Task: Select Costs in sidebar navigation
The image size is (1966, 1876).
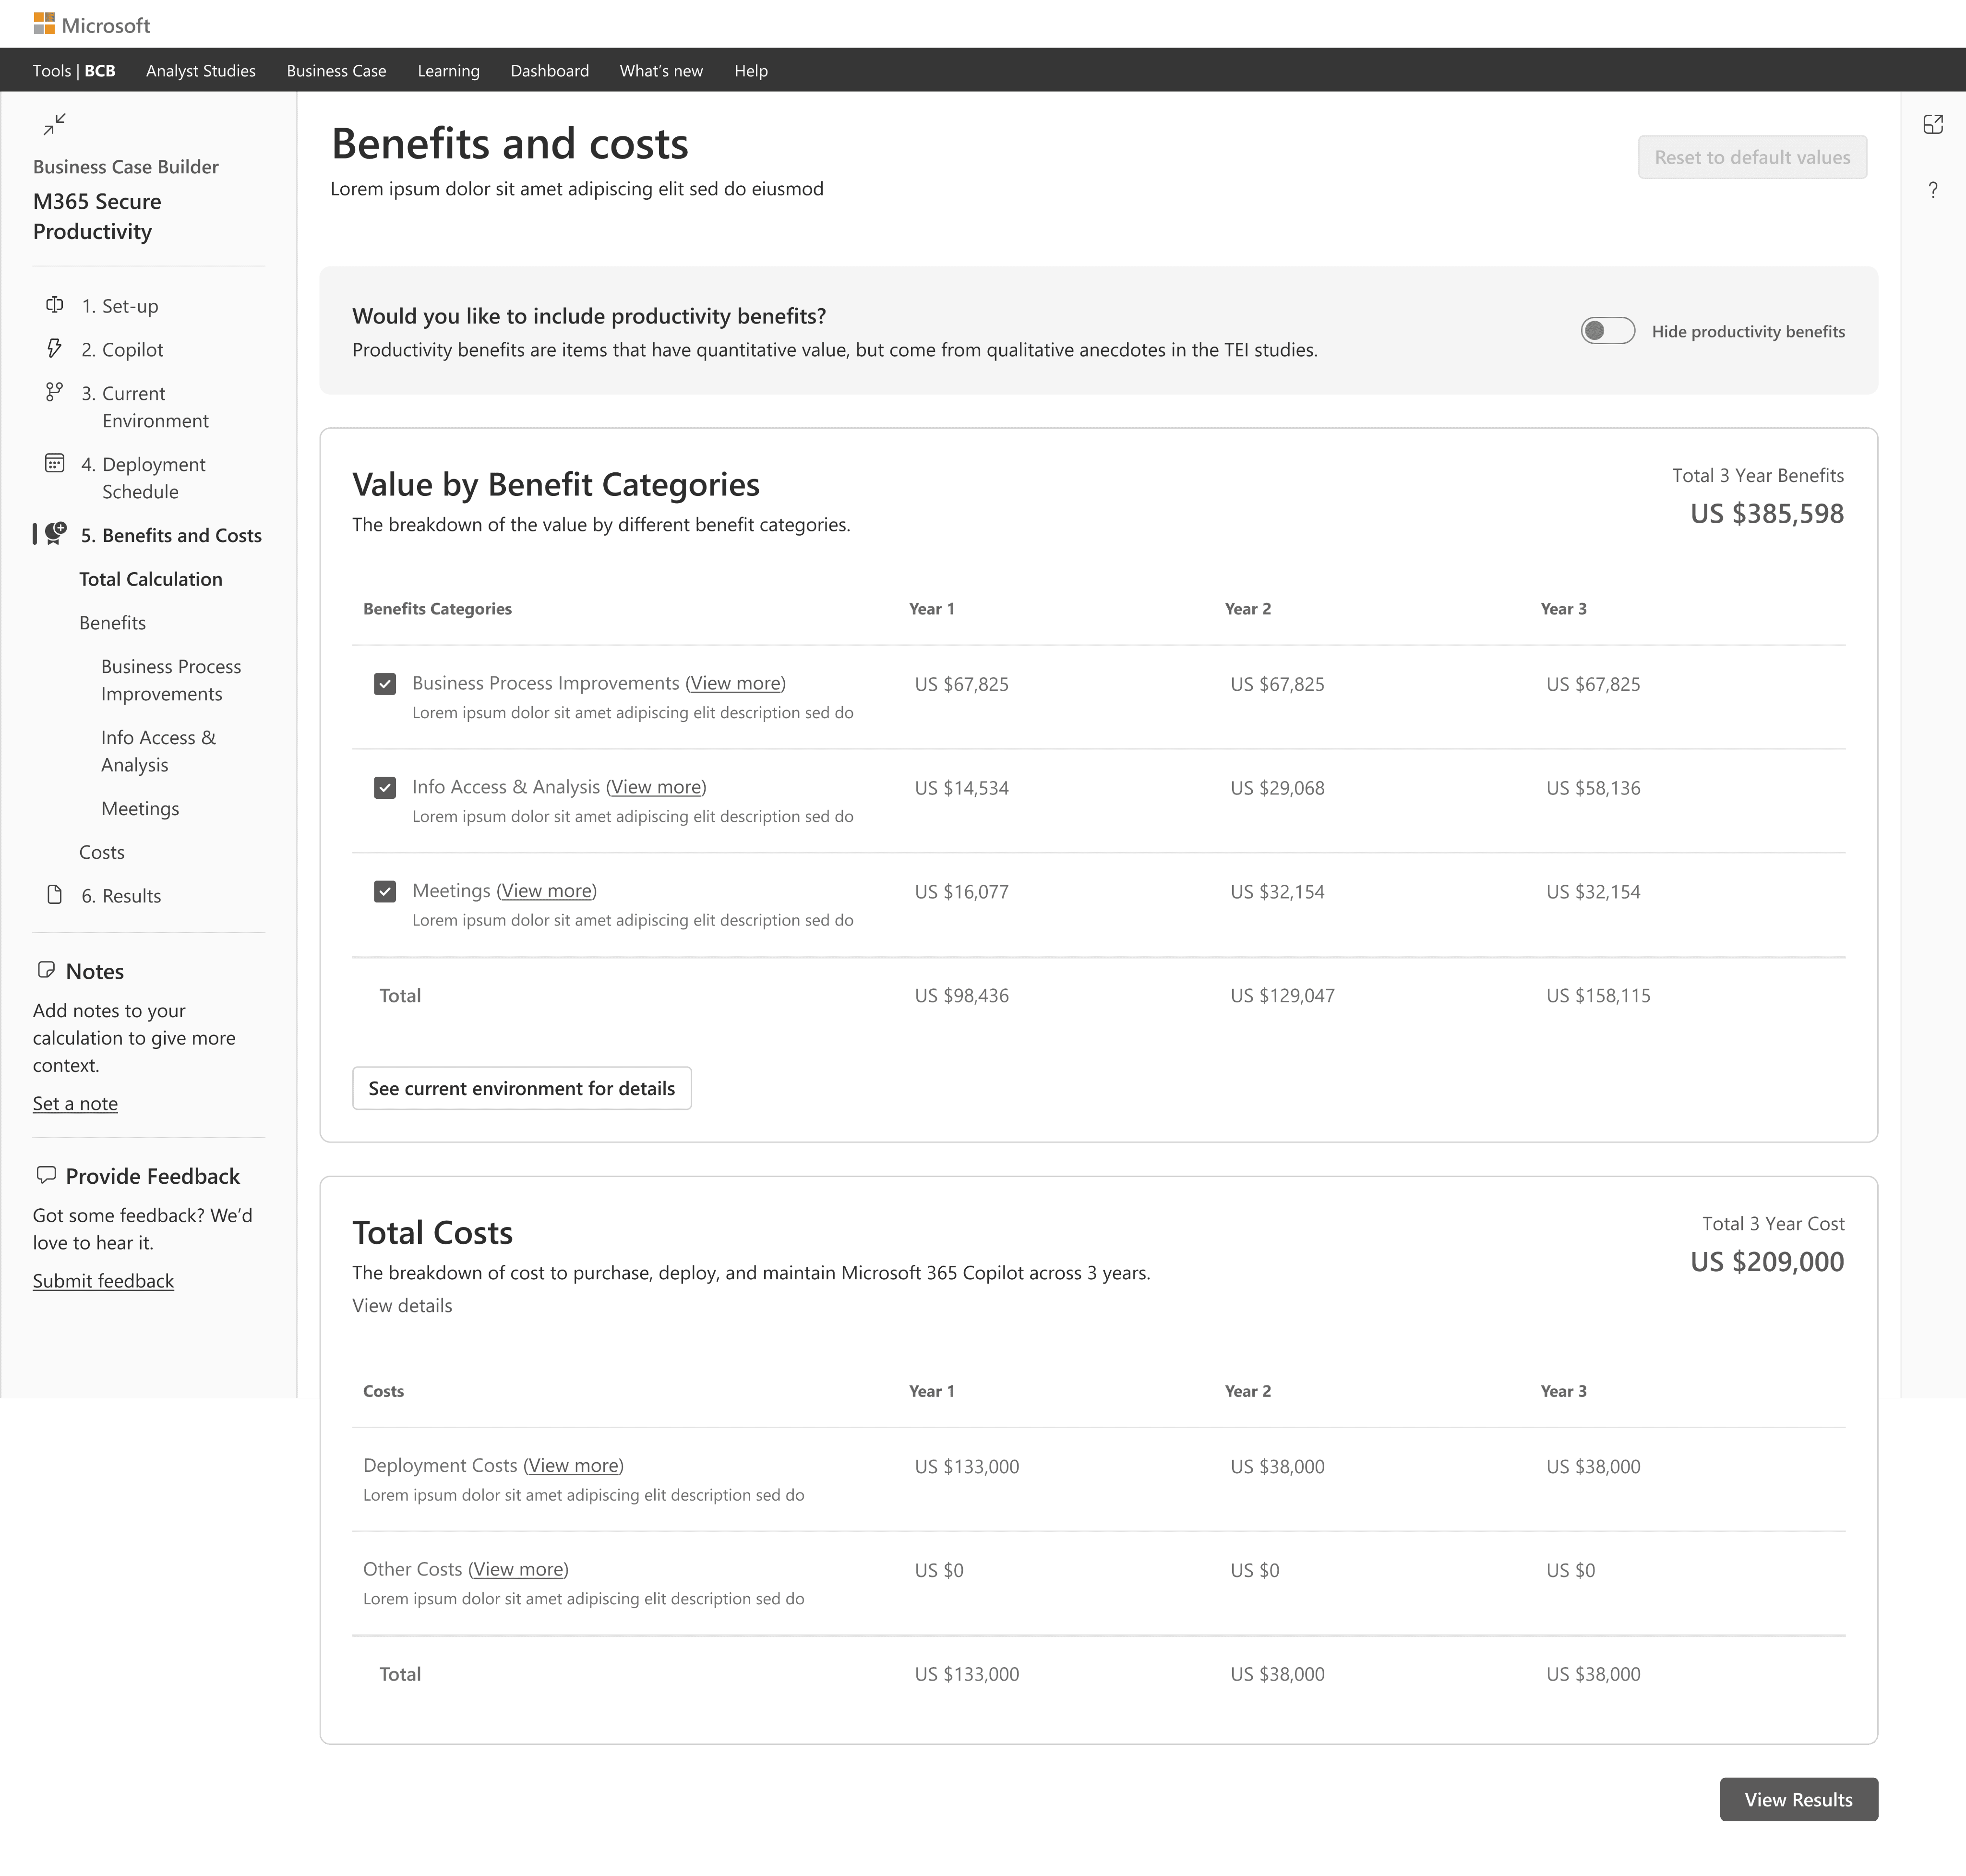Action: 102,852
